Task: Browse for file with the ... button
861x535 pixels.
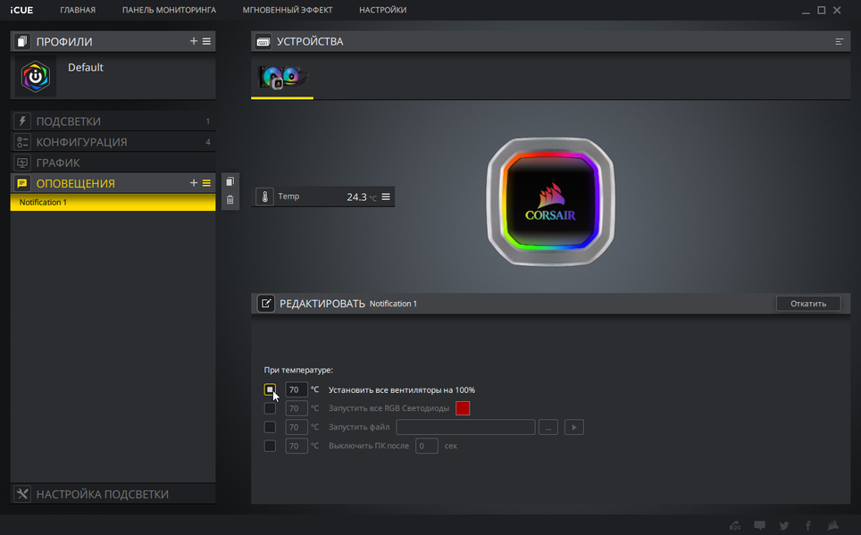Action: (548, 427)
